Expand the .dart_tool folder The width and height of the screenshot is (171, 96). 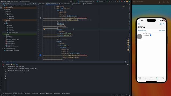point(4,8)
